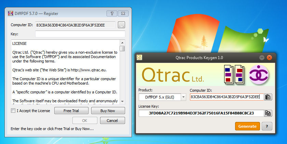Click the license scroll down arrow
Image resolution: width=287 pixels, height=144 pixels.
(x=122, y=102)
